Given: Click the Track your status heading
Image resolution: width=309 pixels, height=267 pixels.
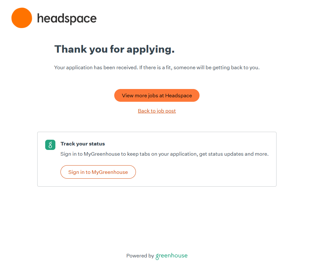Looking at the screenshot, I should 83,144.
